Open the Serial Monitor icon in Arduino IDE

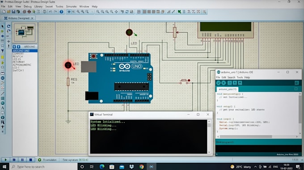(x=297, y=83)
